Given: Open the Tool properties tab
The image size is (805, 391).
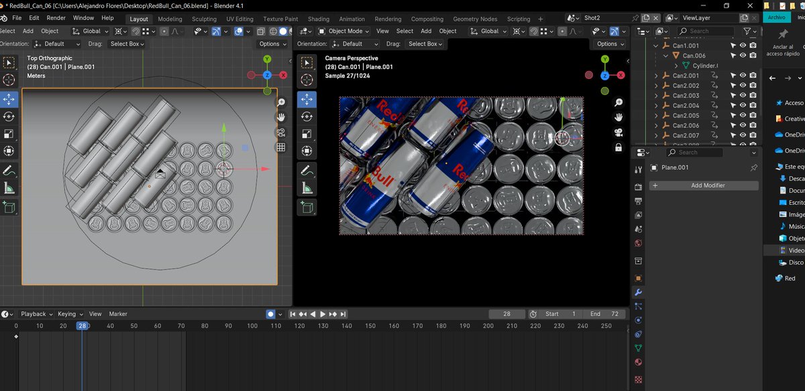Looking at the screenshot, I should point(638,169).
